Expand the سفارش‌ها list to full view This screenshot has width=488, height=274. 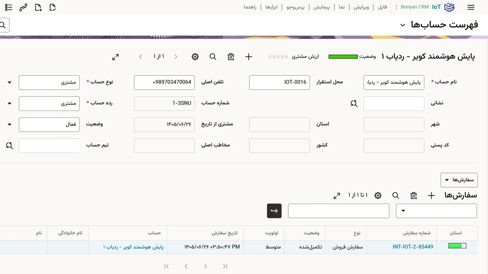(337, 196)
